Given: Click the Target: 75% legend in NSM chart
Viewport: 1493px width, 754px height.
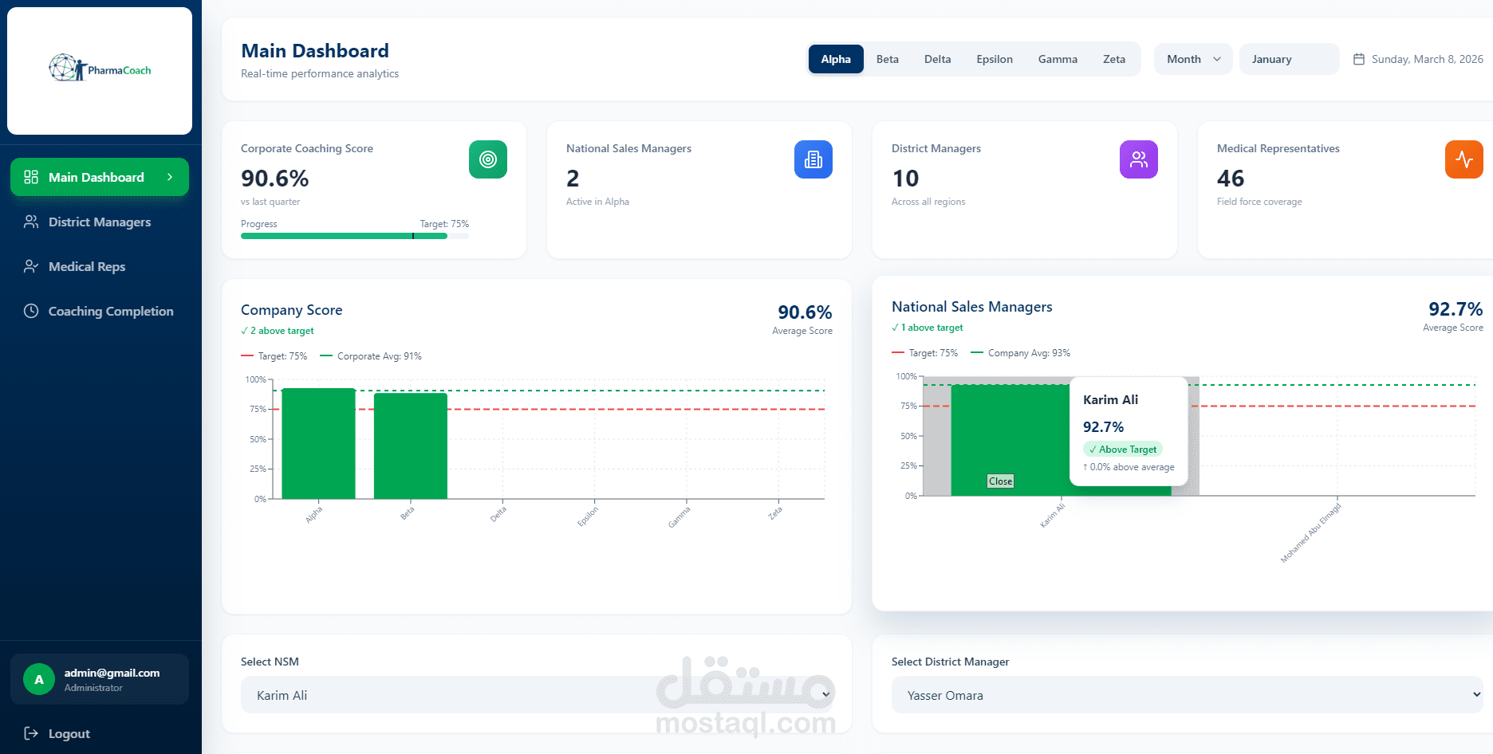Looking at the screenshot, I should tap(924, 353).
